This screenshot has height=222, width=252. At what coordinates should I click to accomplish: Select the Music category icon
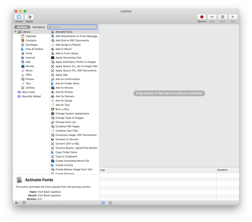point(23,71)
